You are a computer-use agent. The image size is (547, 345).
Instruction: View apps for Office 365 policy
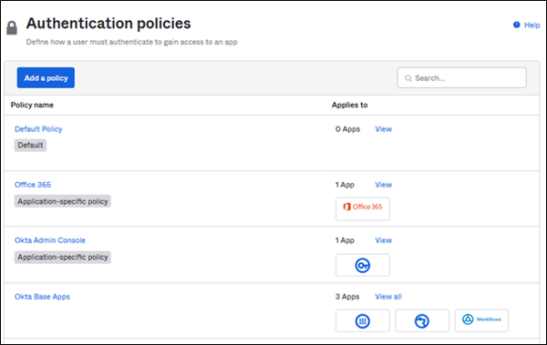coord(384,185)
